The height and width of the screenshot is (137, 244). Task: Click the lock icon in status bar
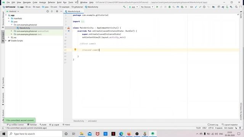(x=236, y=128)
